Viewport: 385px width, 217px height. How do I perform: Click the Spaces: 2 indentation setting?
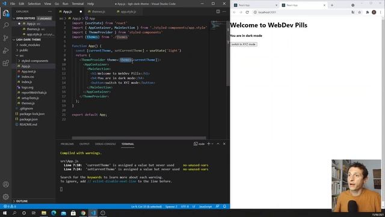click(x=171, y=206)
